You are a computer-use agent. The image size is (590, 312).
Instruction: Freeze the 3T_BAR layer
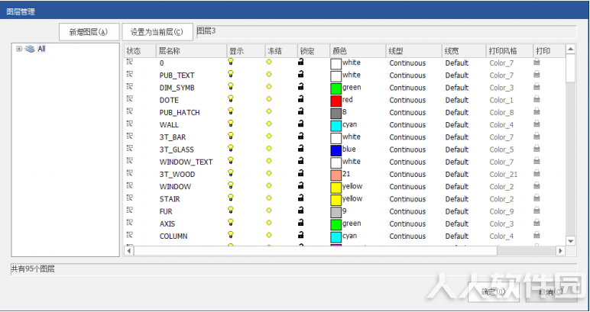tap(269, 137)
